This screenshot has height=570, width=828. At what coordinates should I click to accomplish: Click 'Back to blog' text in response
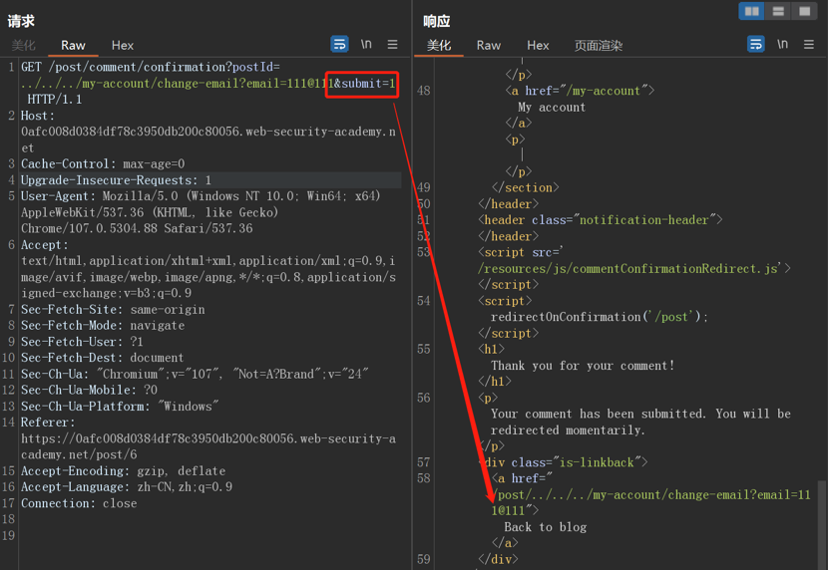(x=545, y=527)
